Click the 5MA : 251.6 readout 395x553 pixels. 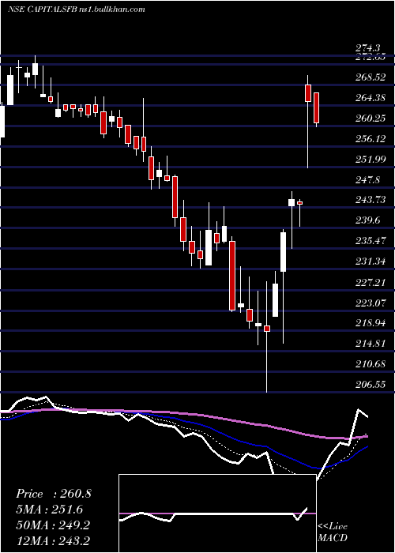click(x=50, y=510)
